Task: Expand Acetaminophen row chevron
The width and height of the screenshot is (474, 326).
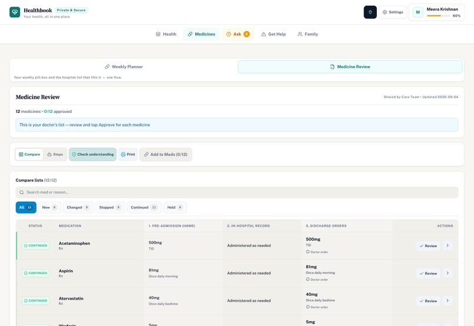Action: point(448,245)
